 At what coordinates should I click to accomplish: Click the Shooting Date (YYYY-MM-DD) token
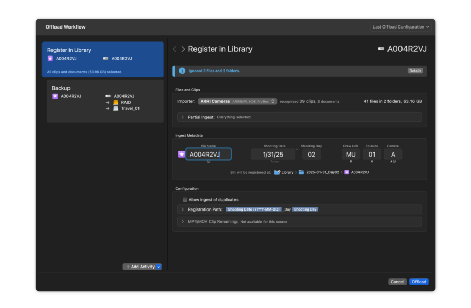click(254, 209)
